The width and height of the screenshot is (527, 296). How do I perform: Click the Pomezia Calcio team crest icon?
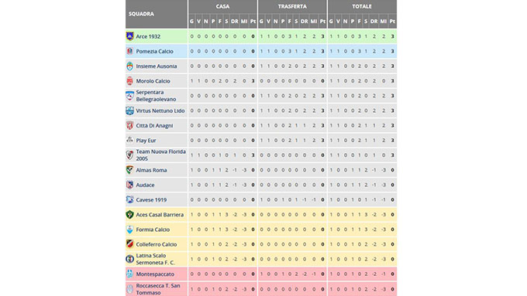(129, 51)
